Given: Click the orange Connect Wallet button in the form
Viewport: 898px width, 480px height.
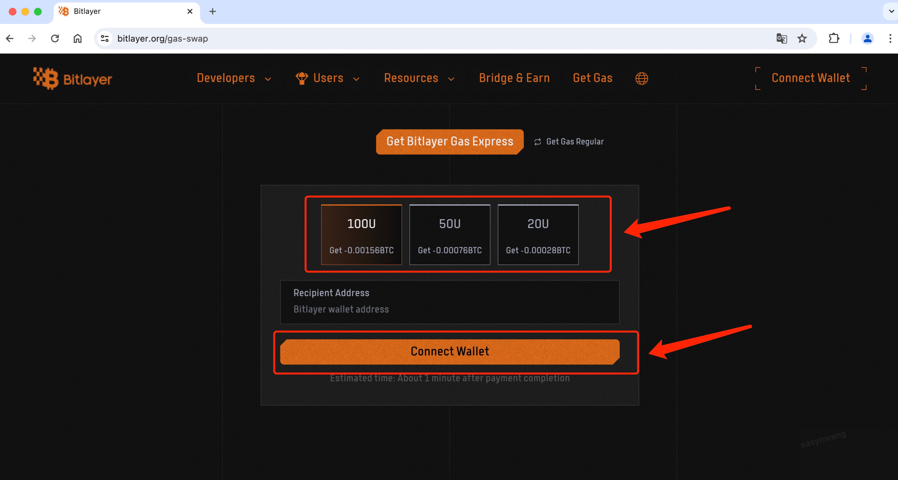Looking at the screenshot, I should point(450,351).
